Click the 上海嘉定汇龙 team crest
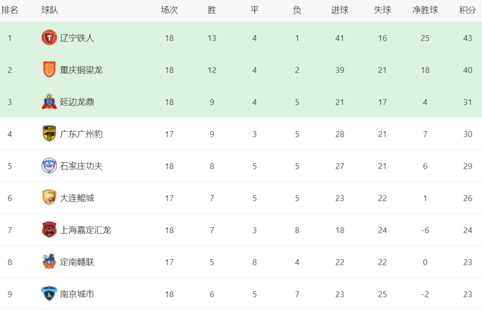Screen dimensions: 482x310 (x=49, y=230)
